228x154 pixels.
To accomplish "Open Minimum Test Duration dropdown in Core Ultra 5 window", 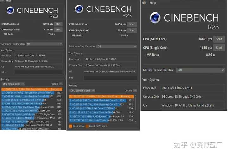I will pyautogui.click(x=200, y=70).
